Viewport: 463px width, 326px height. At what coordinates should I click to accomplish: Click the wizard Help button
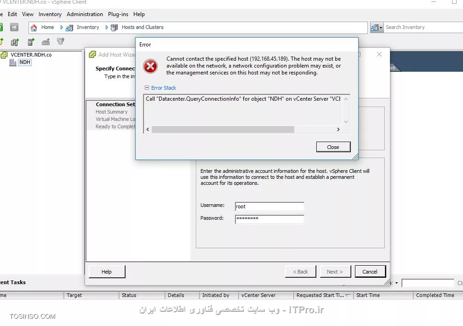coord(107,272)
